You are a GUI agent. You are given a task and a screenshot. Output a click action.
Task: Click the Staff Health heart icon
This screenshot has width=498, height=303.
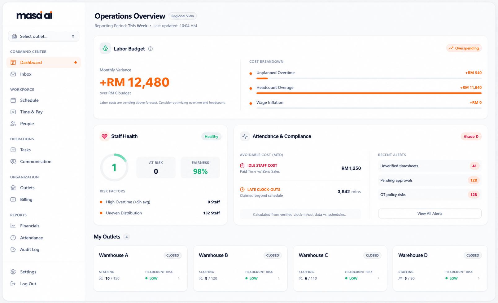click(104, 136)
